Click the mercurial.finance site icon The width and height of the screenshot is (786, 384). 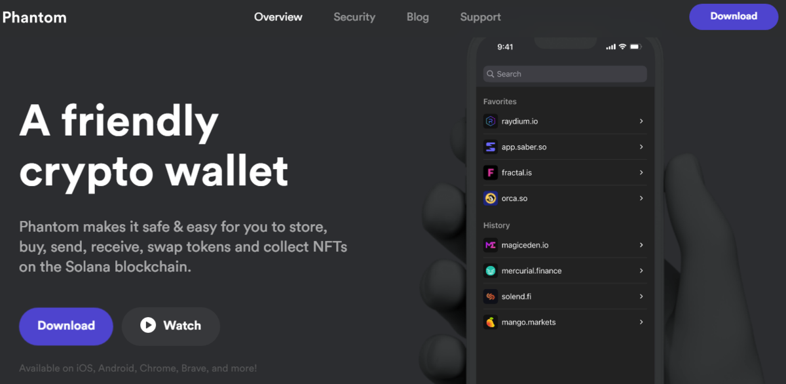point(491,271)
